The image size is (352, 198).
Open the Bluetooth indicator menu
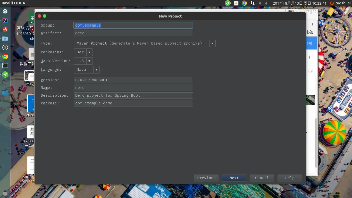click(260, 3)
